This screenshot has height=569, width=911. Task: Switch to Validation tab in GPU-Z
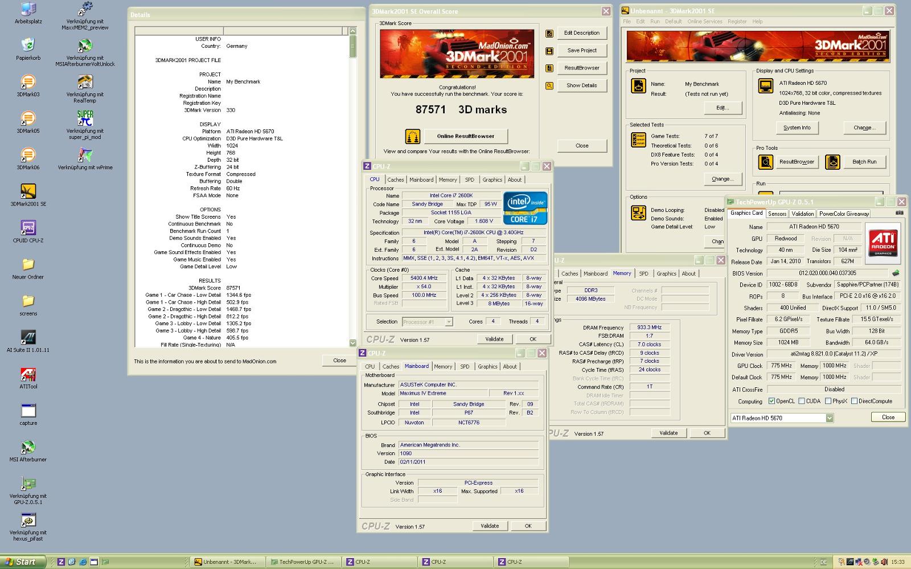[802, 214]
